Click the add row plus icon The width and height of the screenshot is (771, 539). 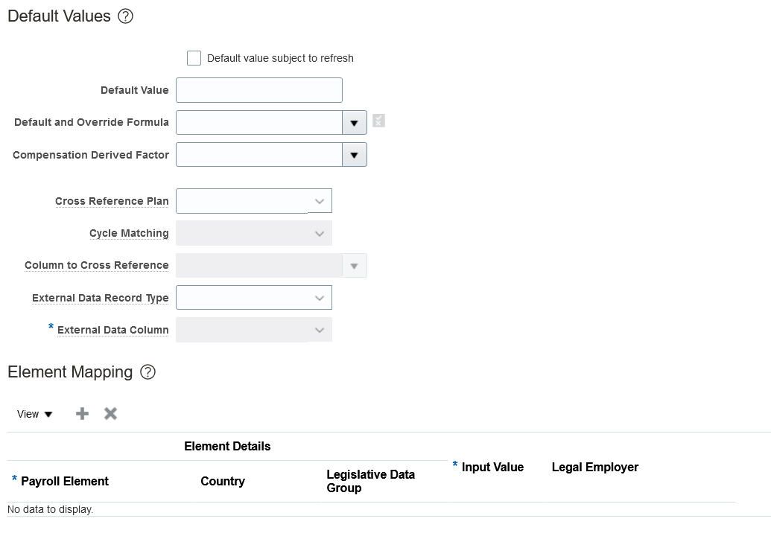[83, 414]
